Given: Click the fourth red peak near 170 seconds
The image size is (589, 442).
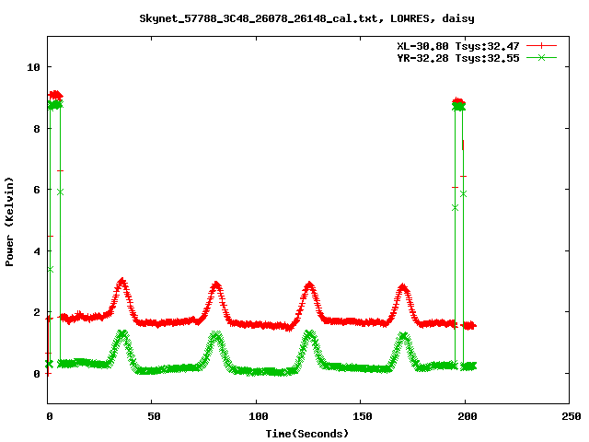Looking at the screenshot, I should [x=403, y=287].
